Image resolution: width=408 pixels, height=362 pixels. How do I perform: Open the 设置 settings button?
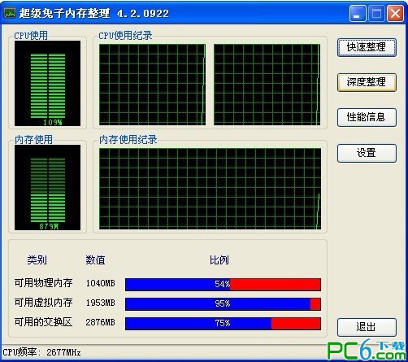(367, 153)
